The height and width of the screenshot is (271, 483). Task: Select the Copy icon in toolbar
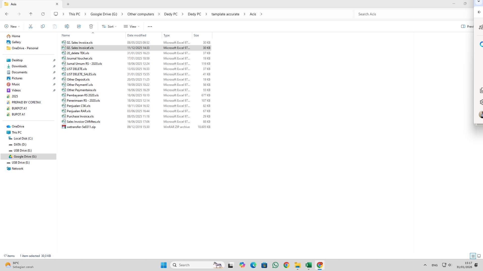pyautogui.click(x=43, y=26)
